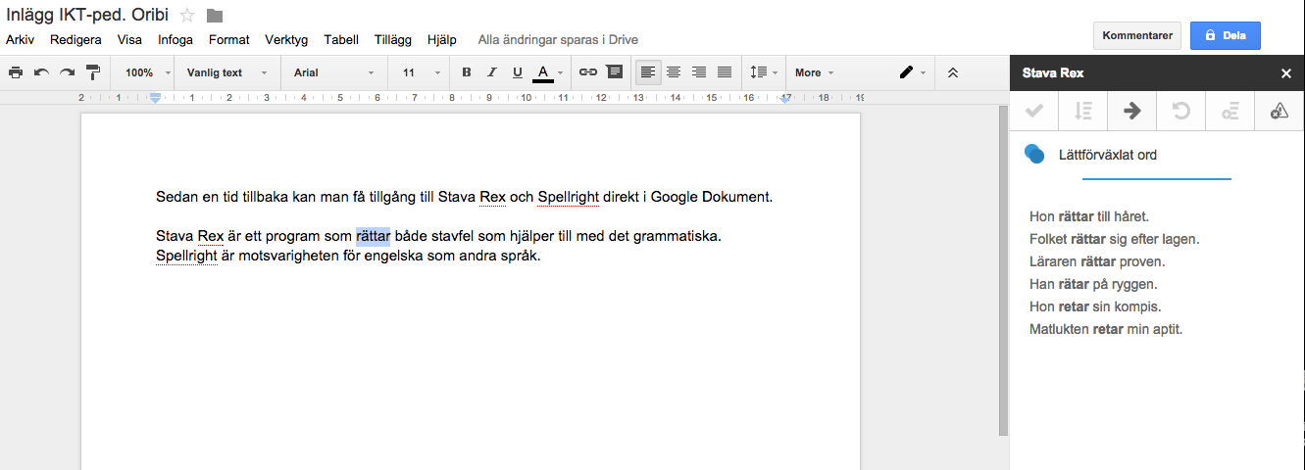Move the document with the folder icon
The image size is (1305, 470).
215,15
